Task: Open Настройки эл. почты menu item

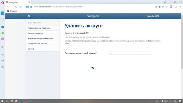Action: pos(43,43)
